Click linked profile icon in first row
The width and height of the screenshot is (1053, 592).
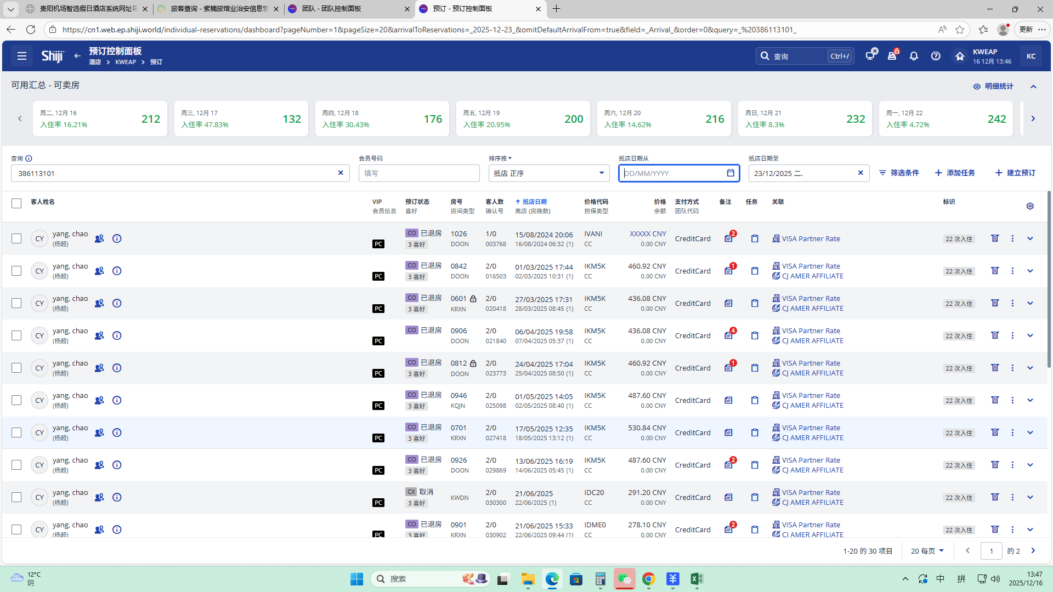[99, 238]
